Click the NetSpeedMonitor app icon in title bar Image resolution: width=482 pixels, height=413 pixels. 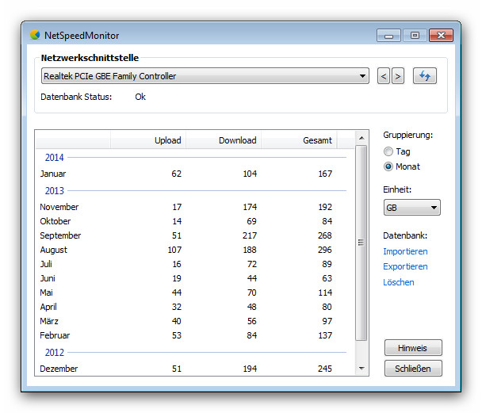tap(35, 35)
